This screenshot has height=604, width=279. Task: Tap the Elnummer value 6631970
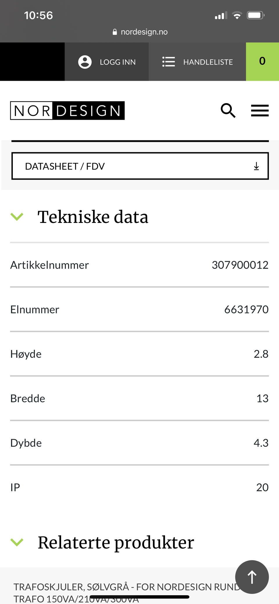246,310
